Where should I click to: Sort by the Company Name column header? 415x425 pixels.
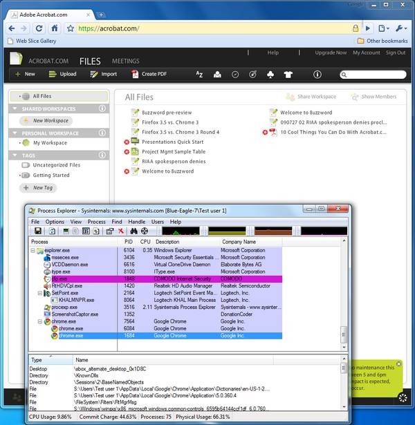[250, 242]
